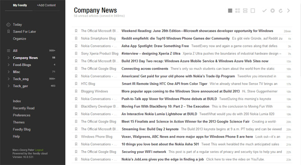Save the Voxer, Walgreens, ABC News article
Viewport: 301px width, 165px height.
pos(76,136)
